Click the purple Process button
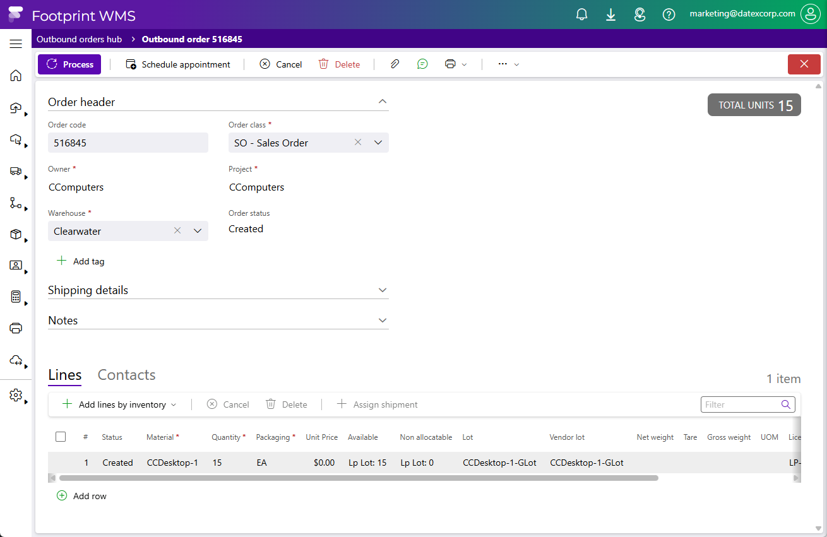This screenshot has height=537, width=827. tap(69, 64)
